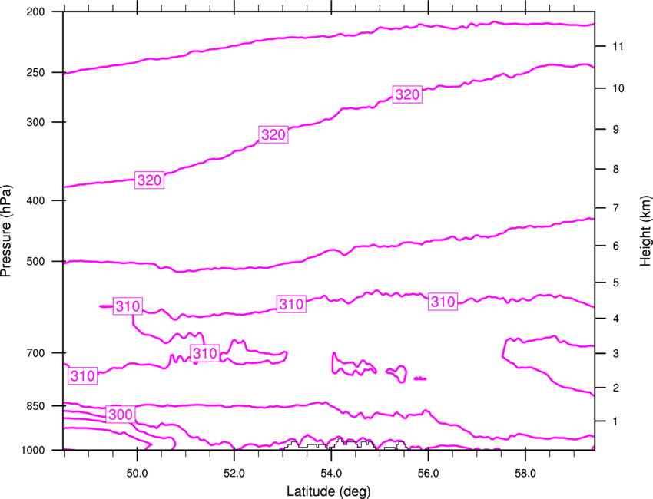Pick the 10 km height tick label
653x499 pixels.
(618, 88)
